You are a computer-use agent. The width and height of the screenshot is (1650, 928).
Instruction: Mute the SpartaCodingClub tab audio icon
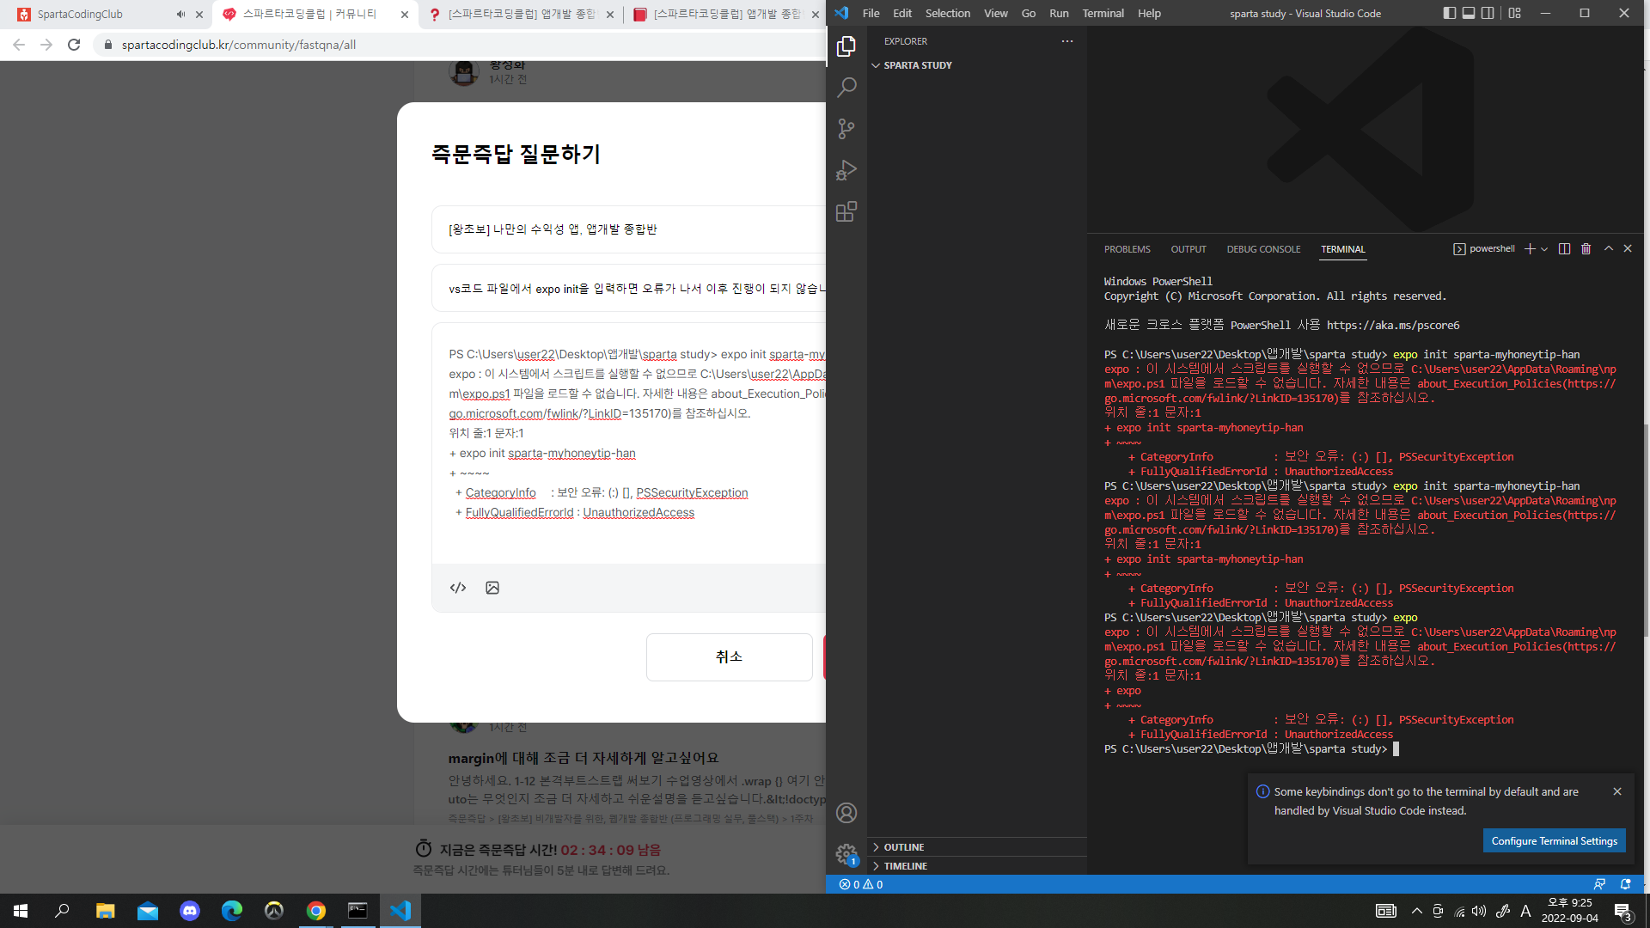point(180,15)
